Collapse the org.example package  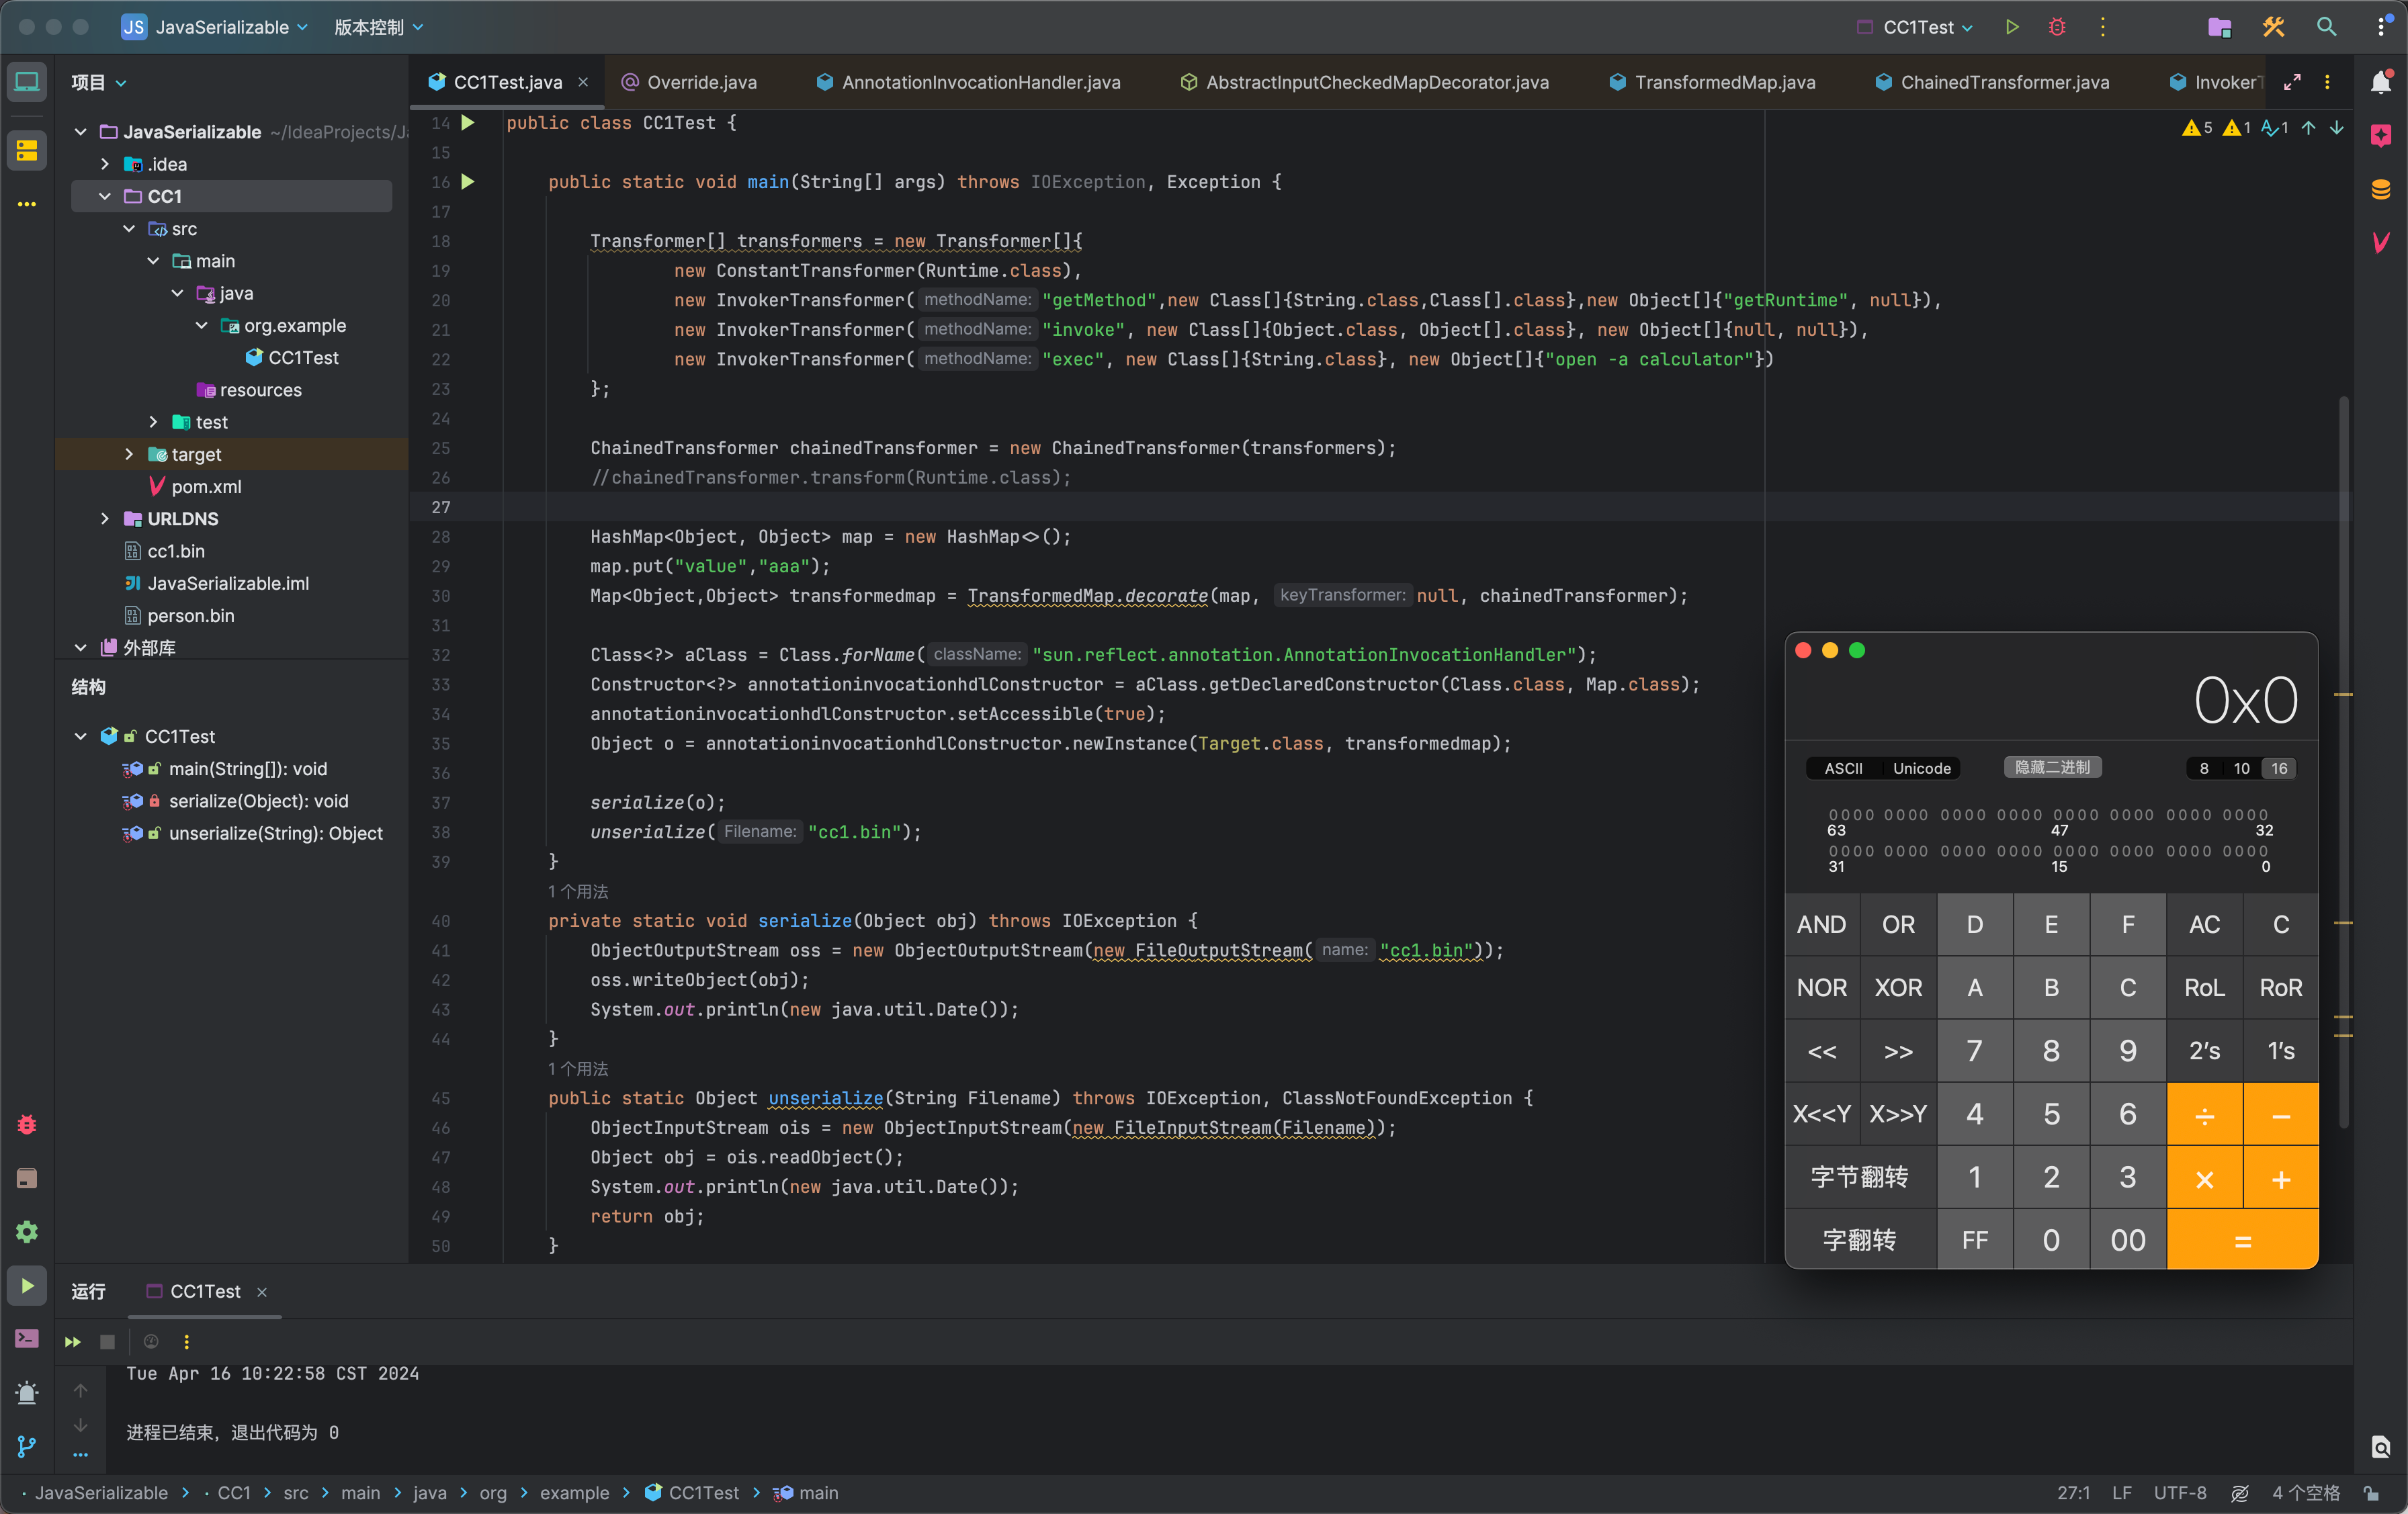tap(201, 325)
